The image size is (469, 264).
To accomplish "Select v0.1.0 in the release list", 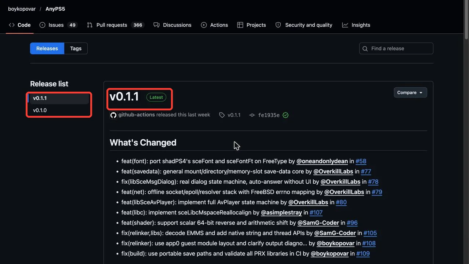I will coord(59,110).
